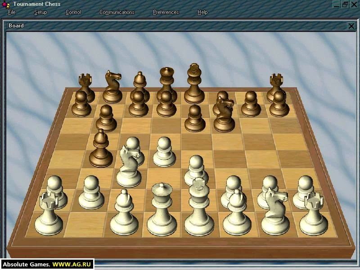Screen dimensions: 360x270
Task: Click the Tournament Chess title bar icon
Action: 5,4
